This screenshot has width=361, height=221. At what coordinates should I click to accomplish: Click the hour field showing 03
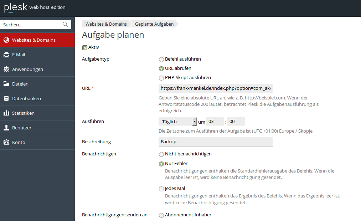(215, 121)
